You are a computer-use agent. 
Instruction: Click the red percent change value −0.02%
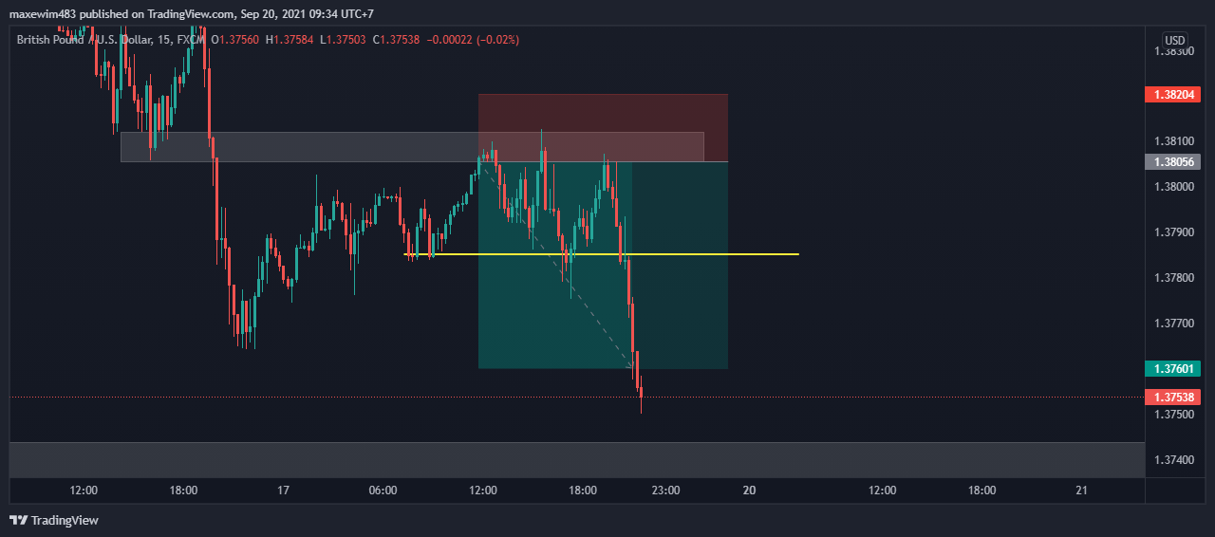[487, 40]
